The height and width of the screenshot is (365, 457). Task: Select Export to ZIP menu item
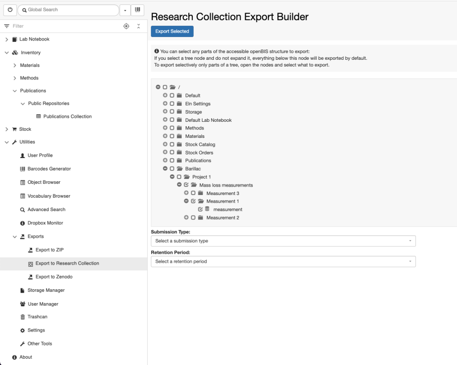tap(50, 250)
